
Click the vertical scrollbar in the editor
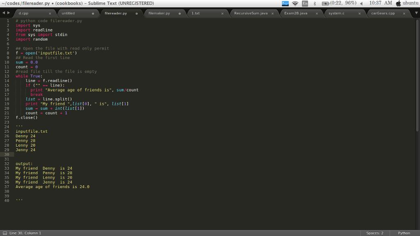(x=418, y=74)
